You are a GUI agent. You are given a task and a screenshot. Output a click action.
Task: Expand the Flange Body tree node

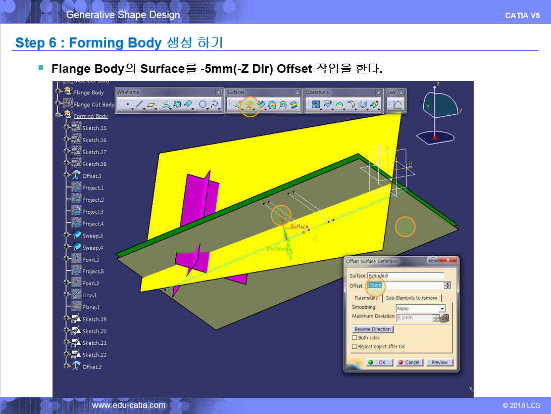[x=58, y=92]
